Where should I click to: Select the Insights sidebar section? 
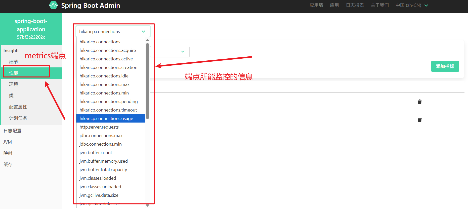pyautogui.click(x=11, y=51)
